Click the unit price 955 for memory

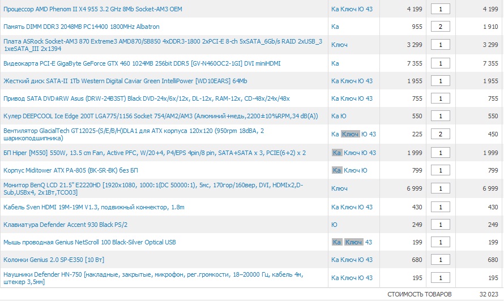pos(417,27)
